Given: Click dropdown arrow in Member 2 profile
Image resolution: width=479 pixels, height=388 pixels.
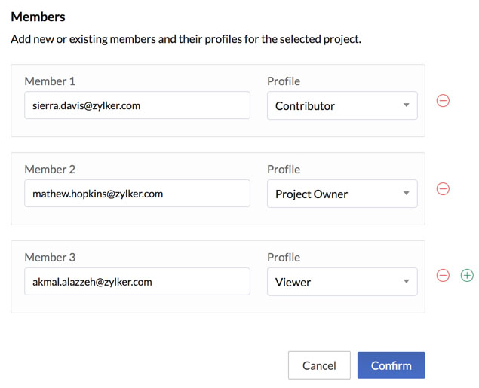Looking at the screenshot, I should [406, 193].
